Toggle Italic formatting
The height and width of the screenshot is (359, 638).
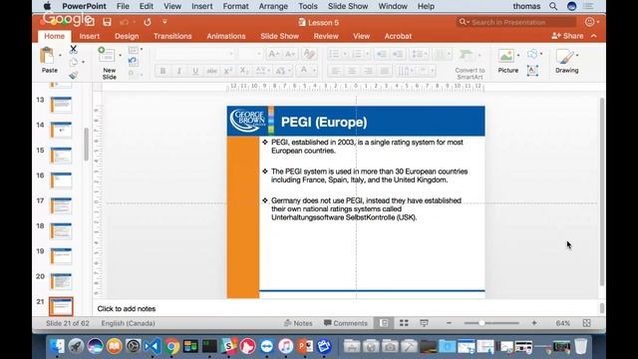[179, 71]
